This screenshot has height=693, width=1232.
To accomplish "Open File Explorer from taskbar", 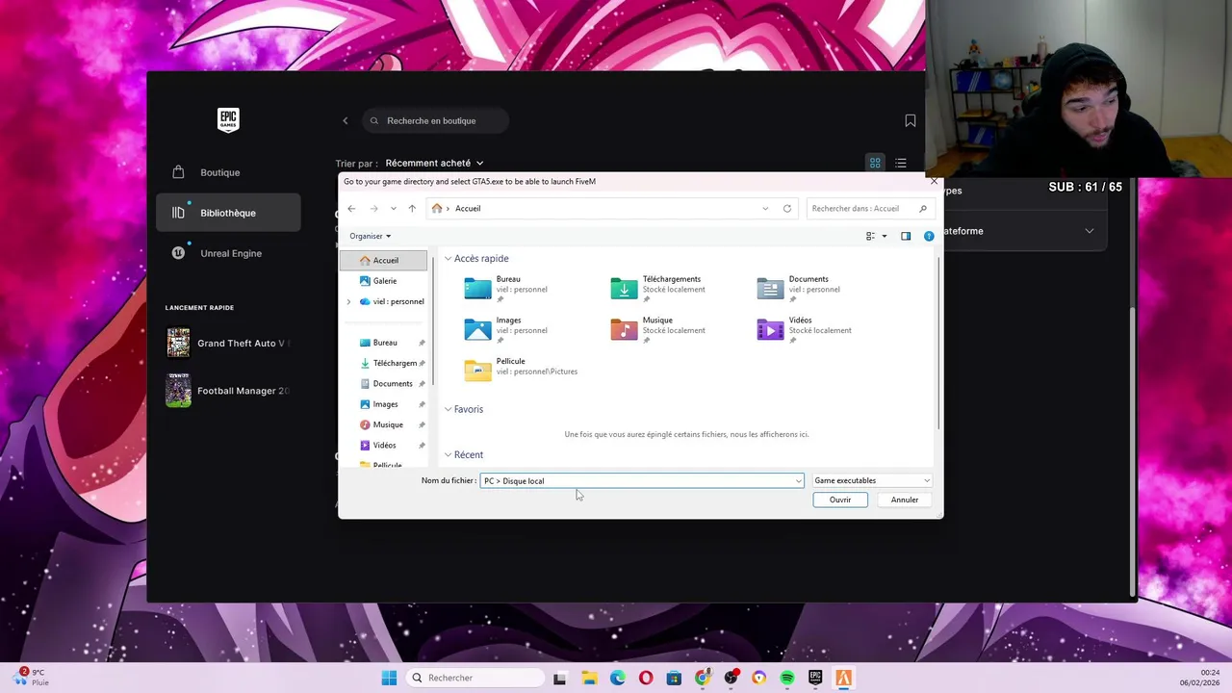I will (588, 678).
